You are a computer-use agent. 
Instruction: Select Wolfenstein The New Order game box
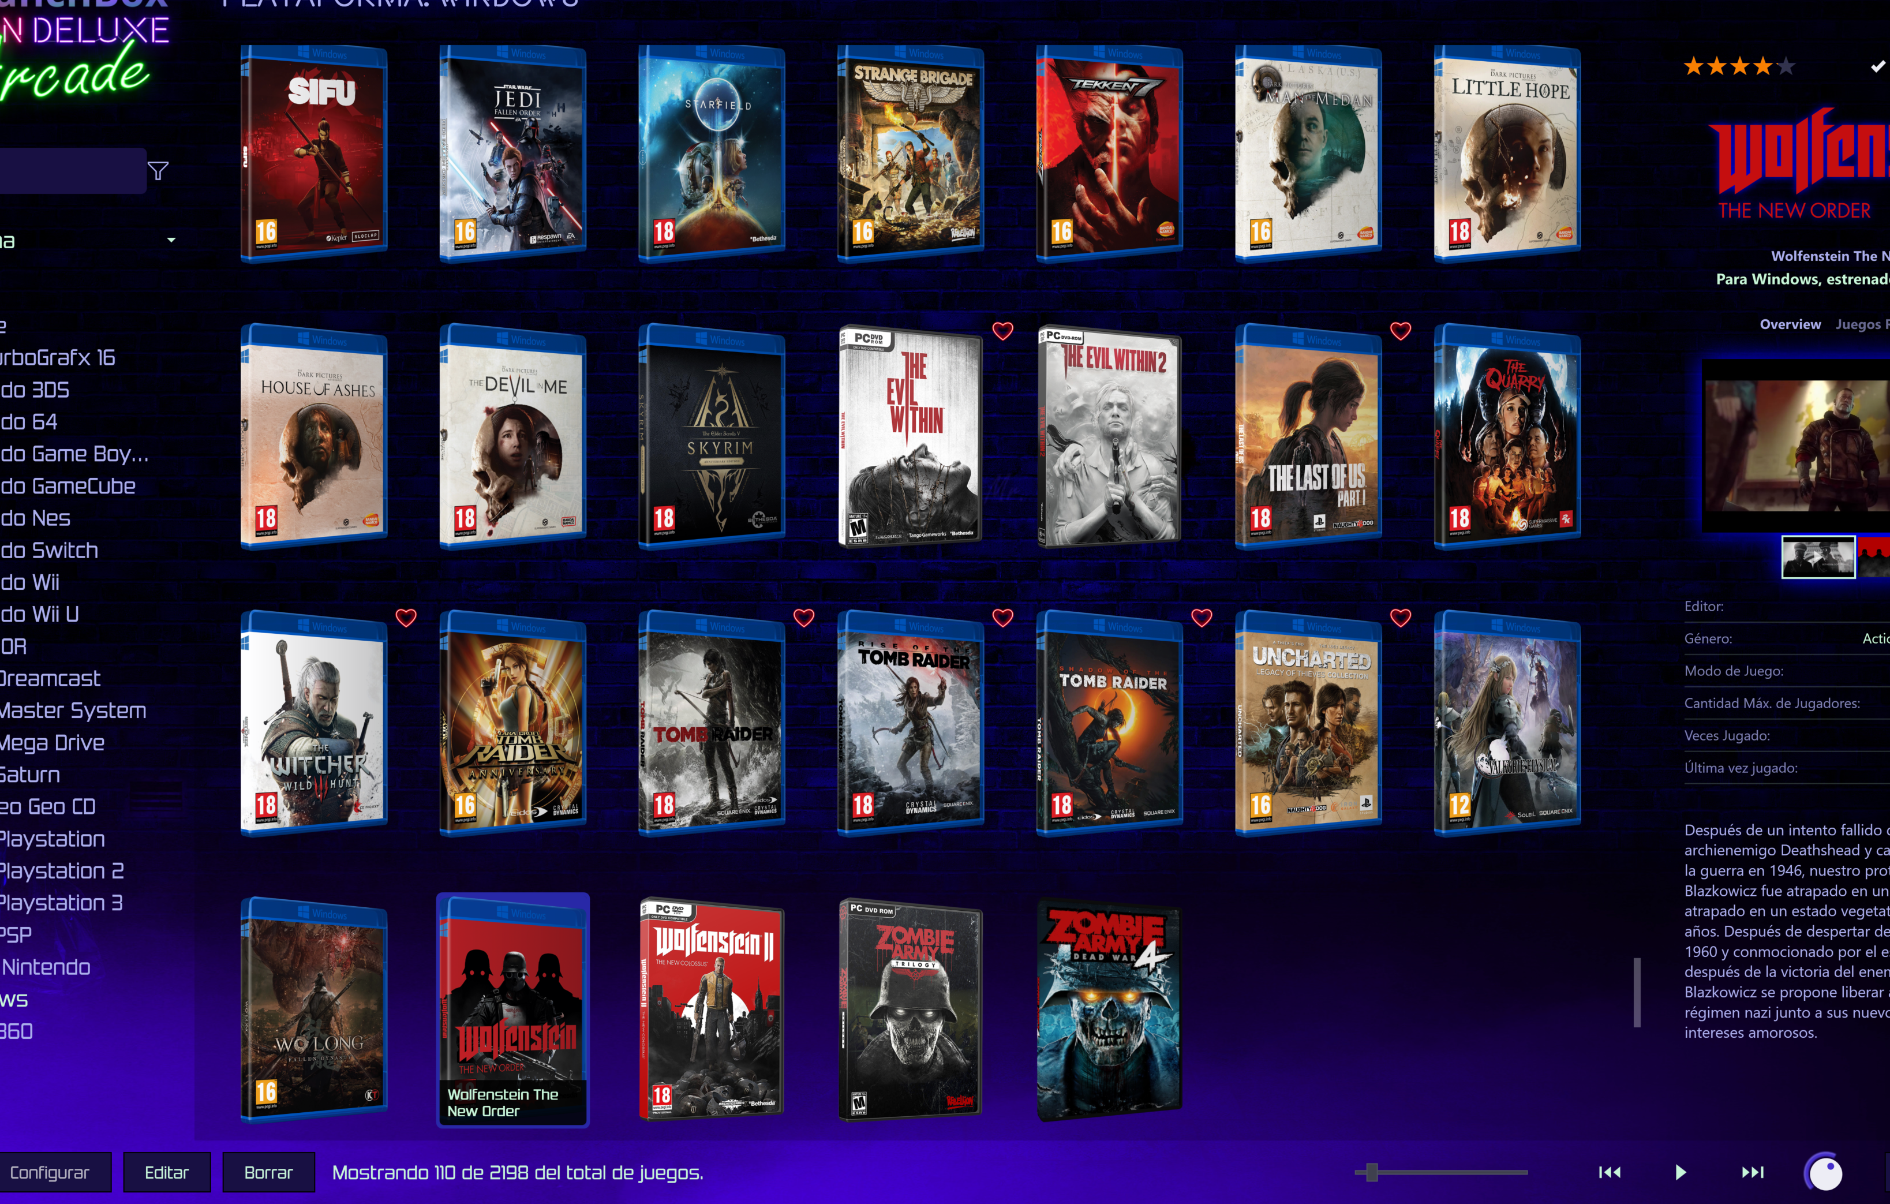(512, 1010)
